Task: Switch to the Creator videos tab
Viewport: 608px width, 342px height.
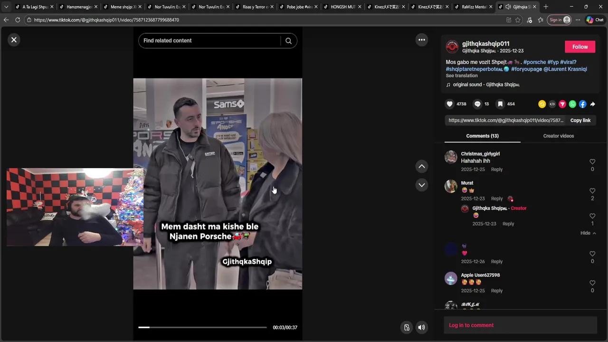Action: click(559, 136)
